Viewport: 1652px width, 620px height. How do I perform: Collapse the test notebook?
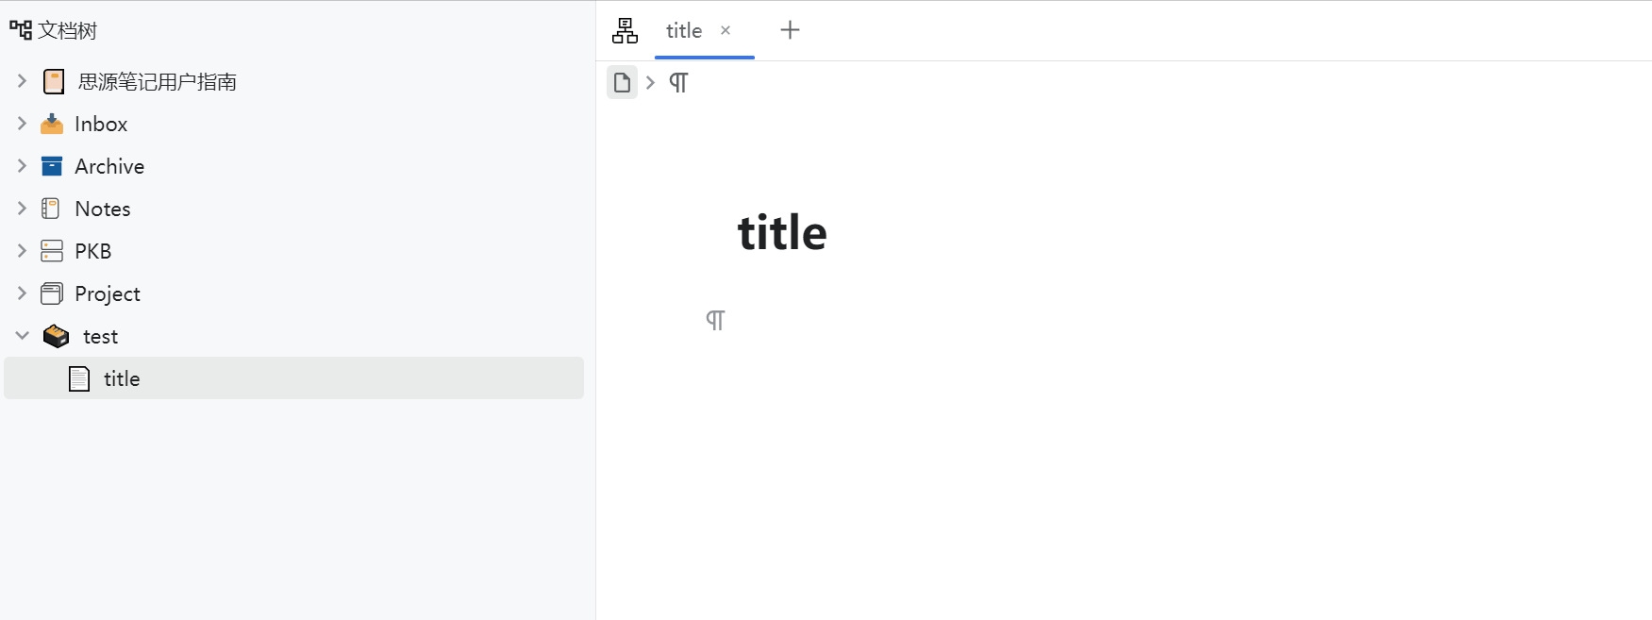click(22, 336)
